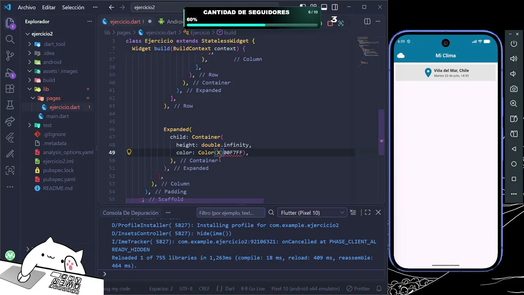Open the Live Share arrow view
The width and height of the screenshot is (524, 295).
tap(10, 121)
